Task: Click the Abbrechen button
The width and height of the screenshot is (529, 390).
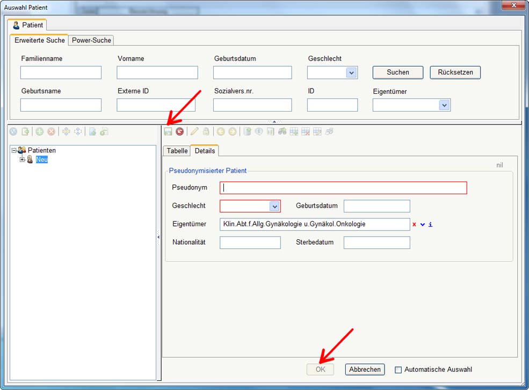Action: coord(365,369)
